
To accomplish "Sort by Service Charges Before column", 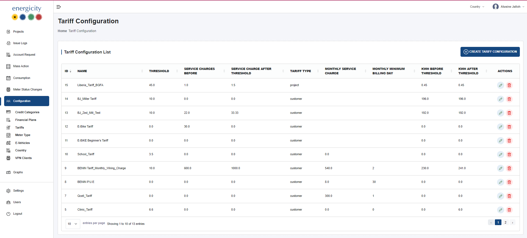I will tap(204, 71).
